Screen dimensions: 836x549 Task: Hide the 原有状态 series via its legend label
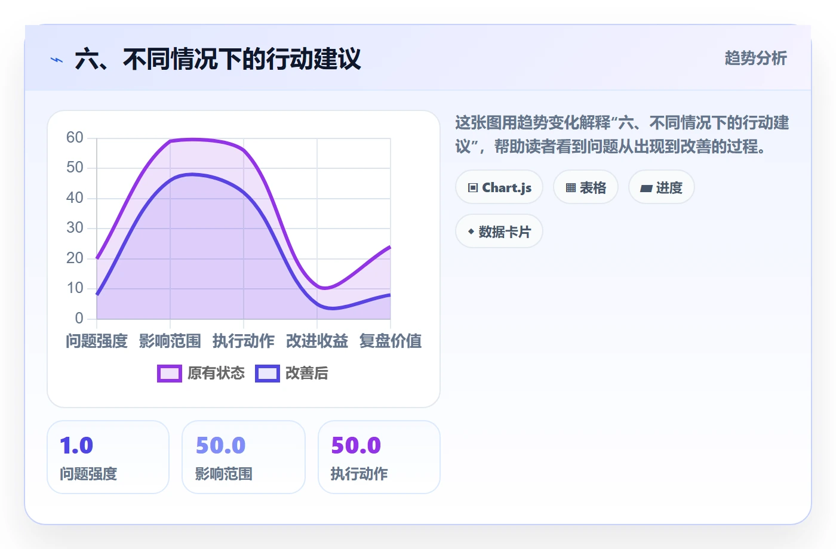216,374
